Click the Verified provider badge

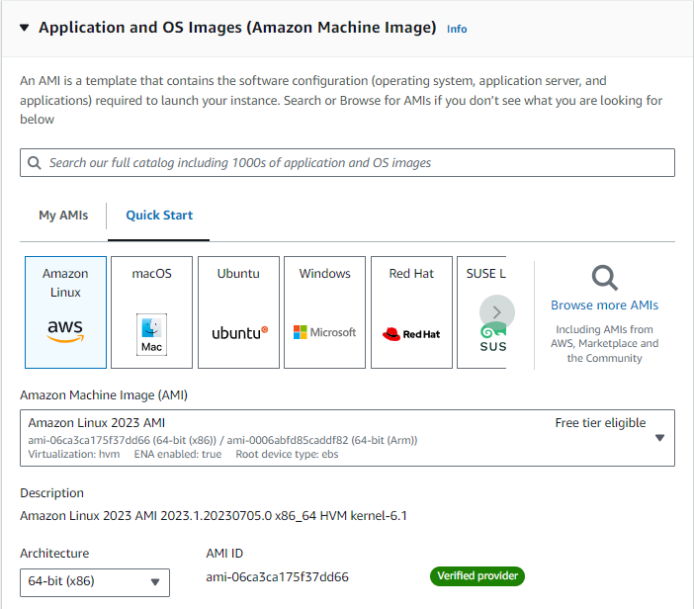(477, 575)
